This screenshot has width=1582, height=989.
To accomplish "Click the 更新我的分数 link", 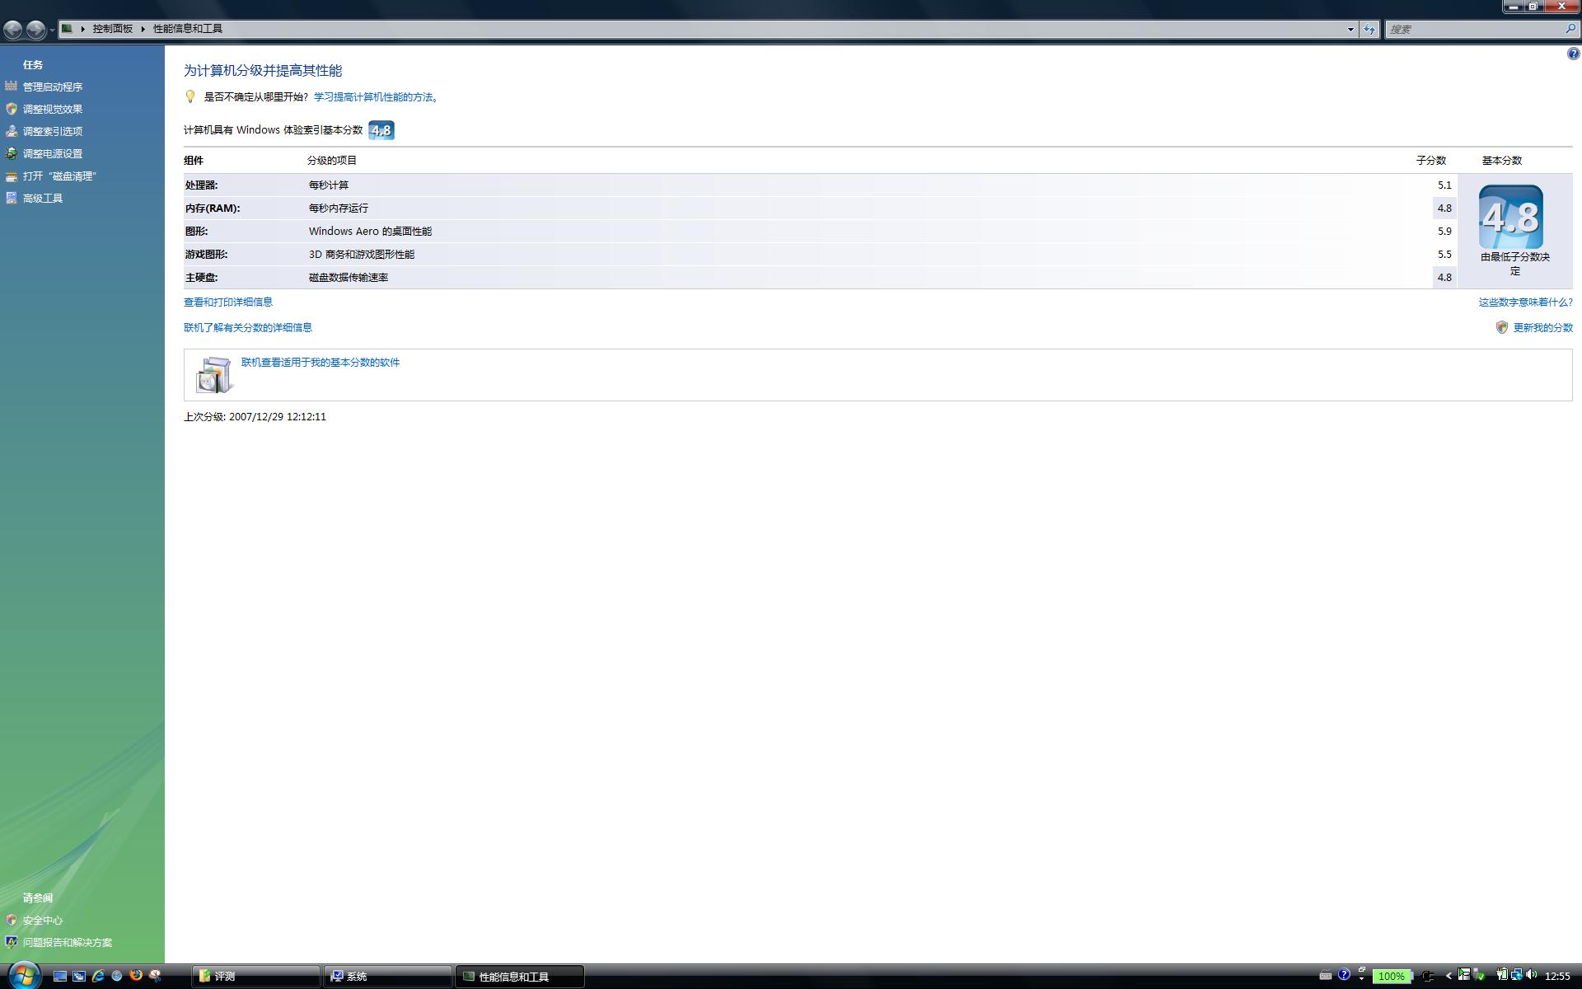I will click(x=1542, y=328).
